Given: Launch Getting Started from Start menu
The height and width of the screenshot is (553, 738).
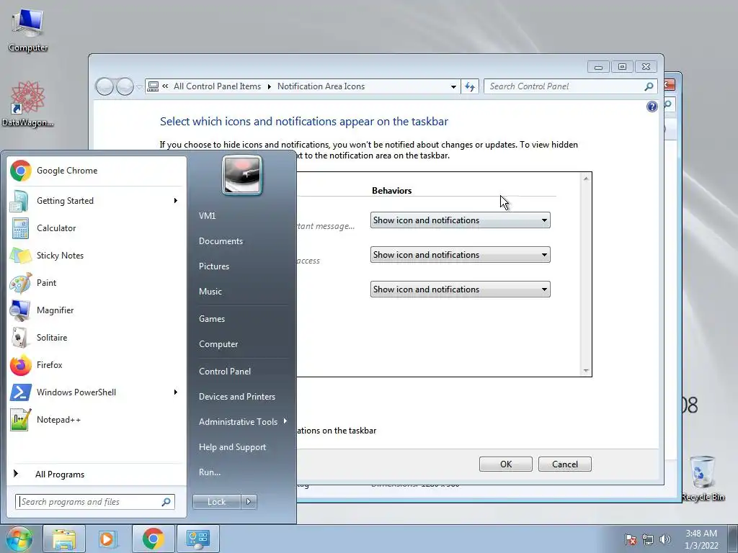Looking at the screenshot, I should pyautogui.click(x=97, y=201).
